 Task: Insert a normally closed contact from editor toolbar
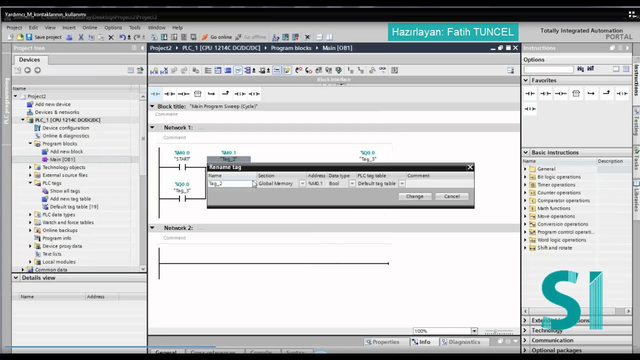(x=169, y=93)
